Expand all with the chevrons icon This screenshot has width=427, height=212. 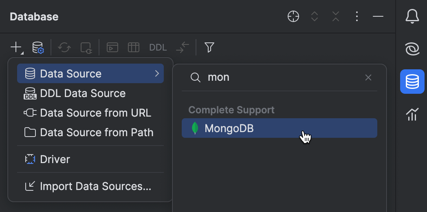point(315,17)
